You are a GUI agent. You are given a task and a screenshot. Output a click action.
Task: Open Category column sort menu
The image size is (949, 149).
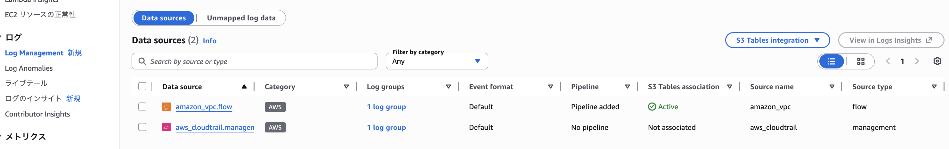pos(346,87)
